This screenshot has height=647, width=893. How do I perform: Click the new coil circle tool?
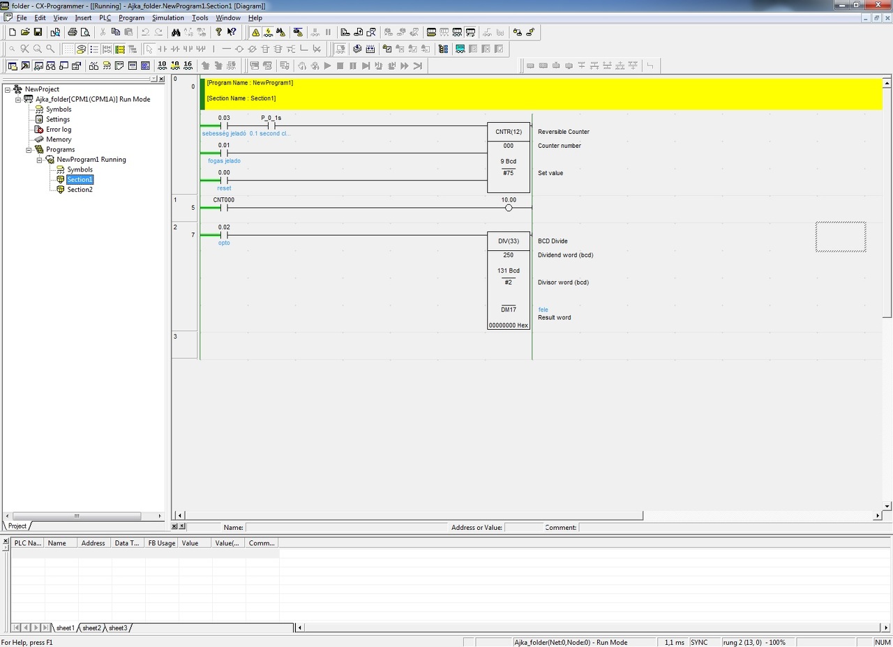tap(239, 49)
